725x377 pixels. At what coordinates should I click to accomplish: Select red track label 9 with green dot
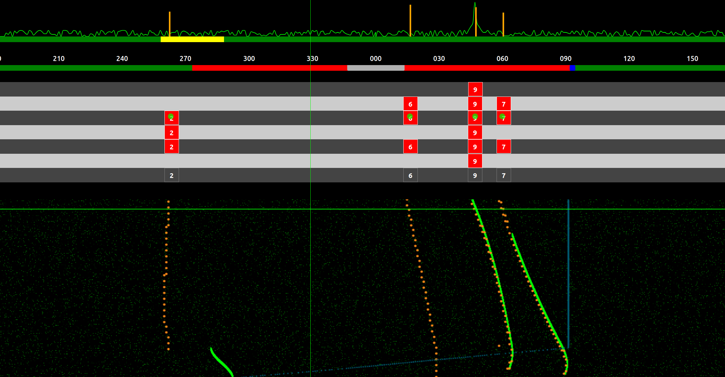click(x=475, y=118)
